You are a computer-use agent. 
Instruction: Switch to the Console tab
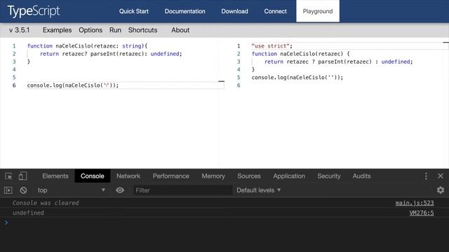point(92,176)
